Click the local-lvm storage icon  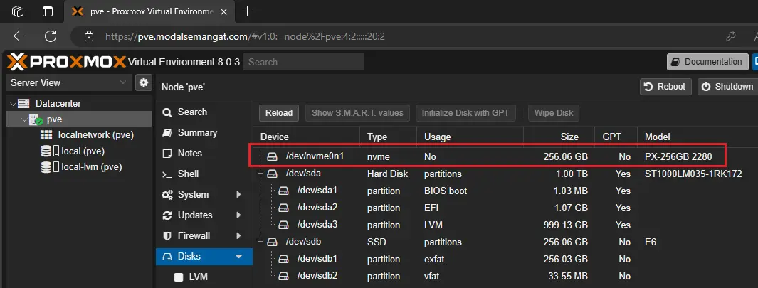50,167
